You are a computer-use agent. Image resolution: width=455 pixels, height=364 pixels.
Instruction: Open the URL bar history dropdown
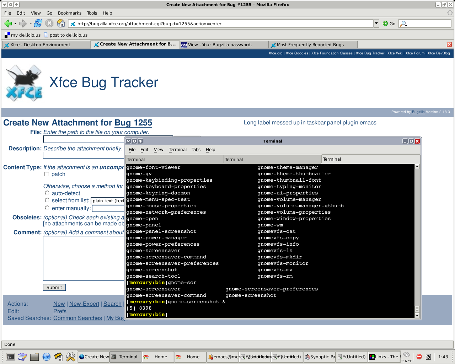pyautogui.click(x=376, y=23)
